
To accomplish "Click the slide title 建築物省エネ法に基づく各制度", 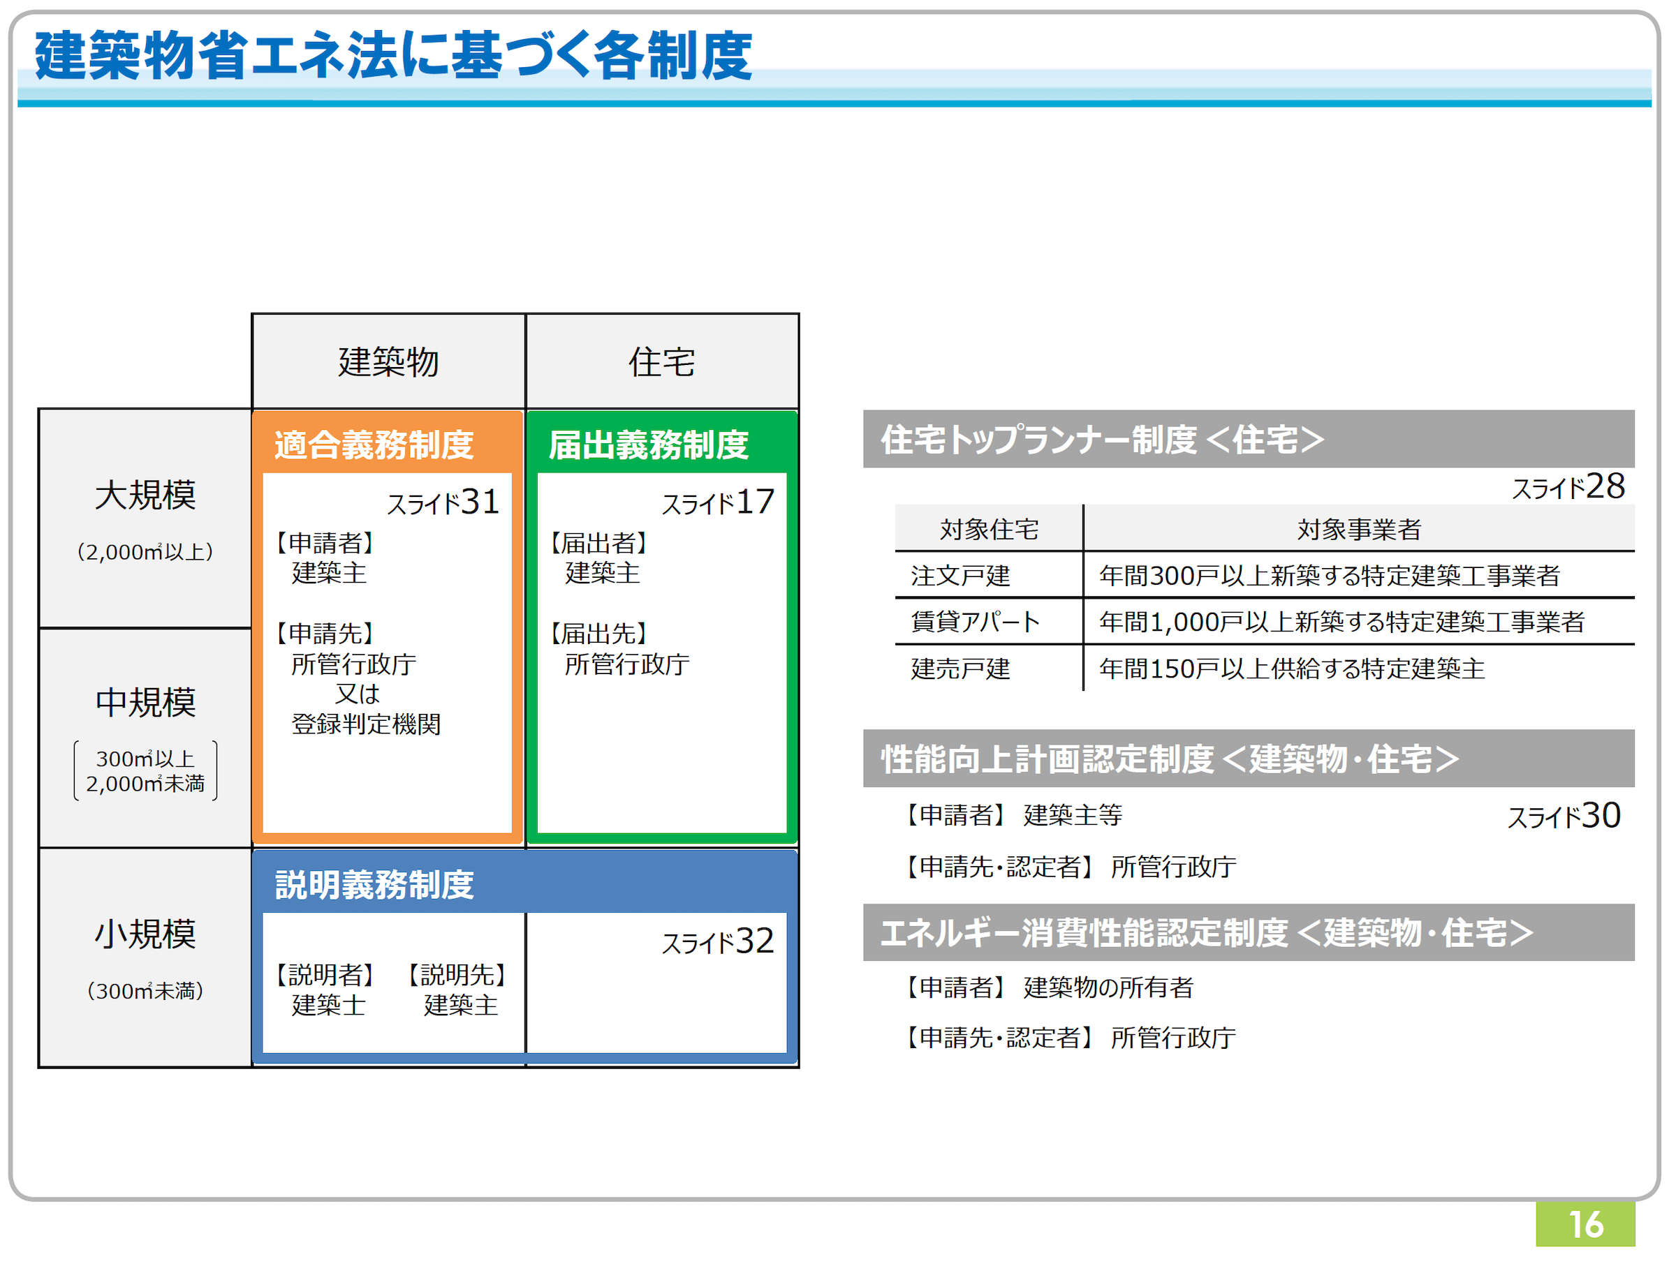I will click(x=393, y=56).
